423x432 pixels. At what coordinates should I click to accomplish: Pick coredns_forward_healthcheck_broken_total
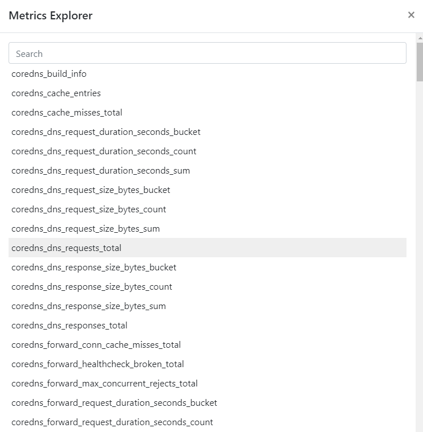pyautogui.click(x=207, y=364)
